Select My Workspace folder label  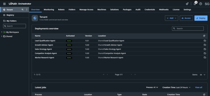(x=13, y=32)
